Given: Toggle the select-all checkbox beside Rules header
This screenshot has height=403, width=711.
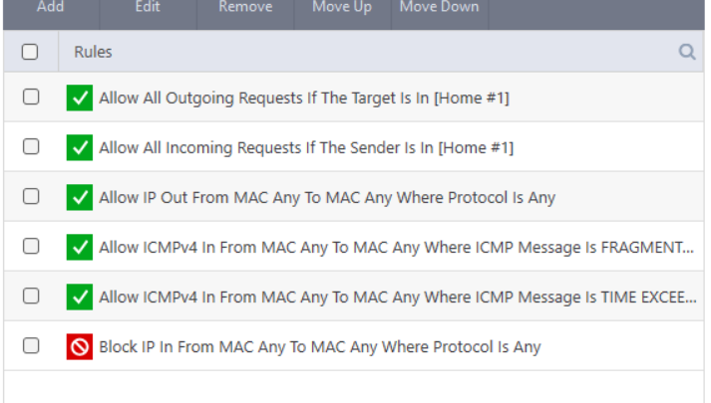Looking at the screenshot, I should pyautogui.click(x=30, y=52).
